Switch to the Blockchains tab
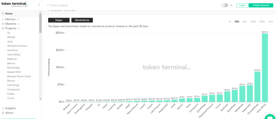 (82, 20)
